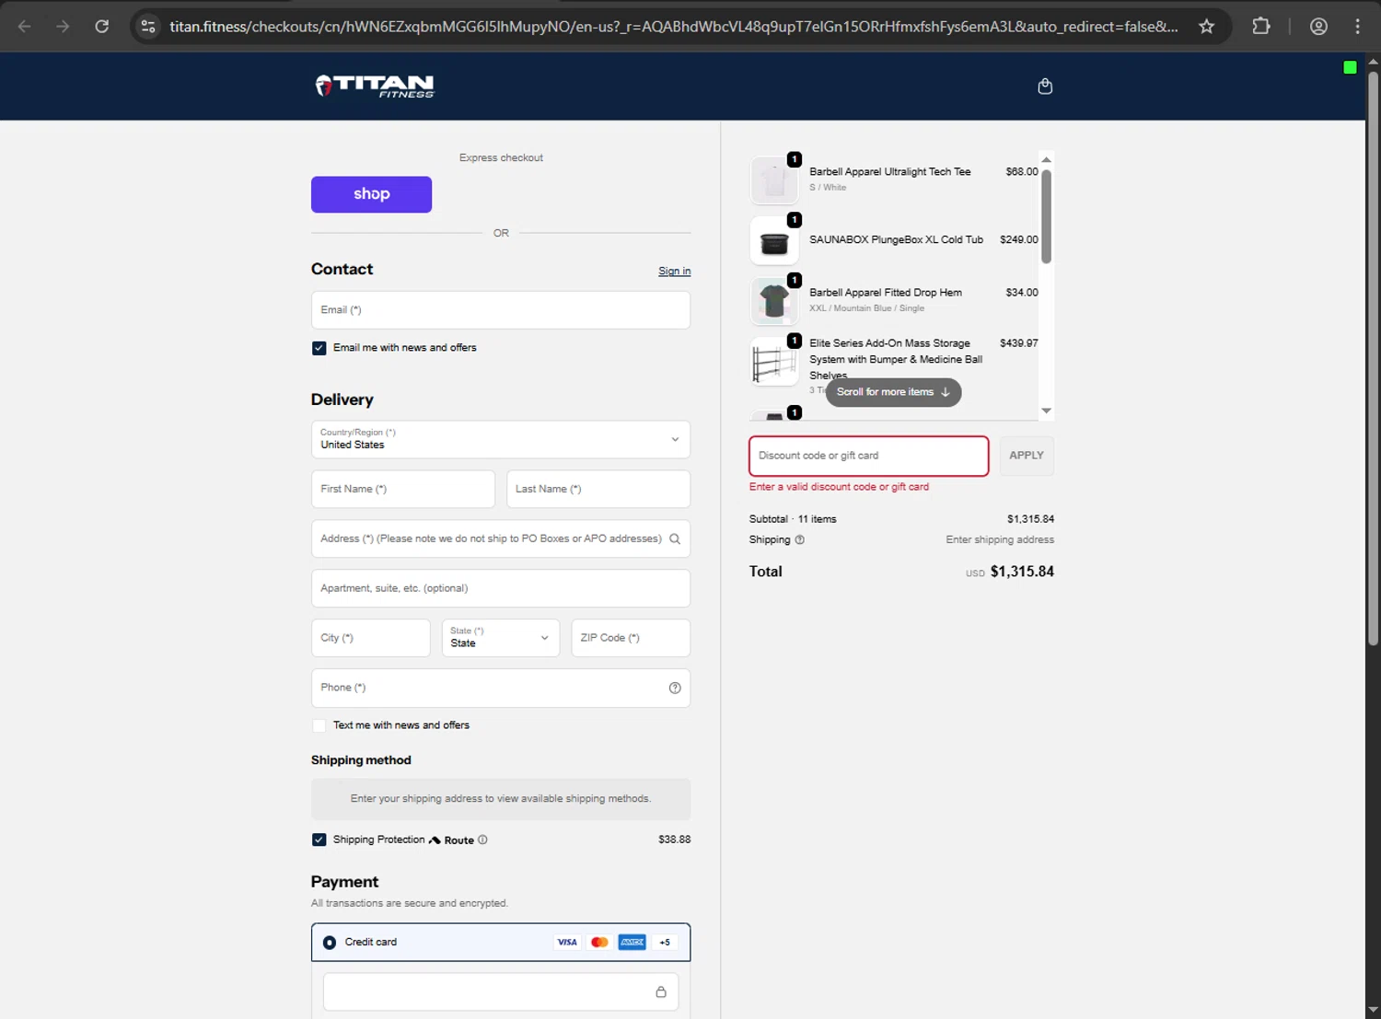The image size is (1381, 1019).
Task: Click the lock icon in card field
Action: point(661,992)
